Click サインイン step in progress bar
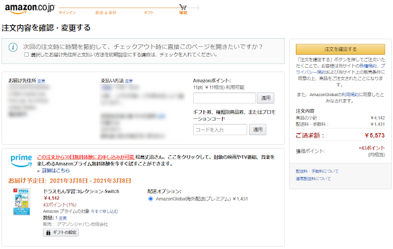 click(67, 12)
